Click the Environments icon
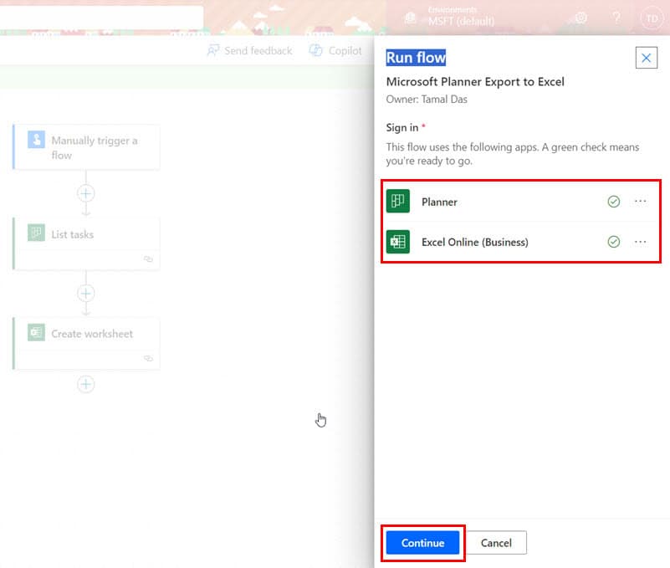The height and width of the screenshot is (568, 670). [411, 18]
